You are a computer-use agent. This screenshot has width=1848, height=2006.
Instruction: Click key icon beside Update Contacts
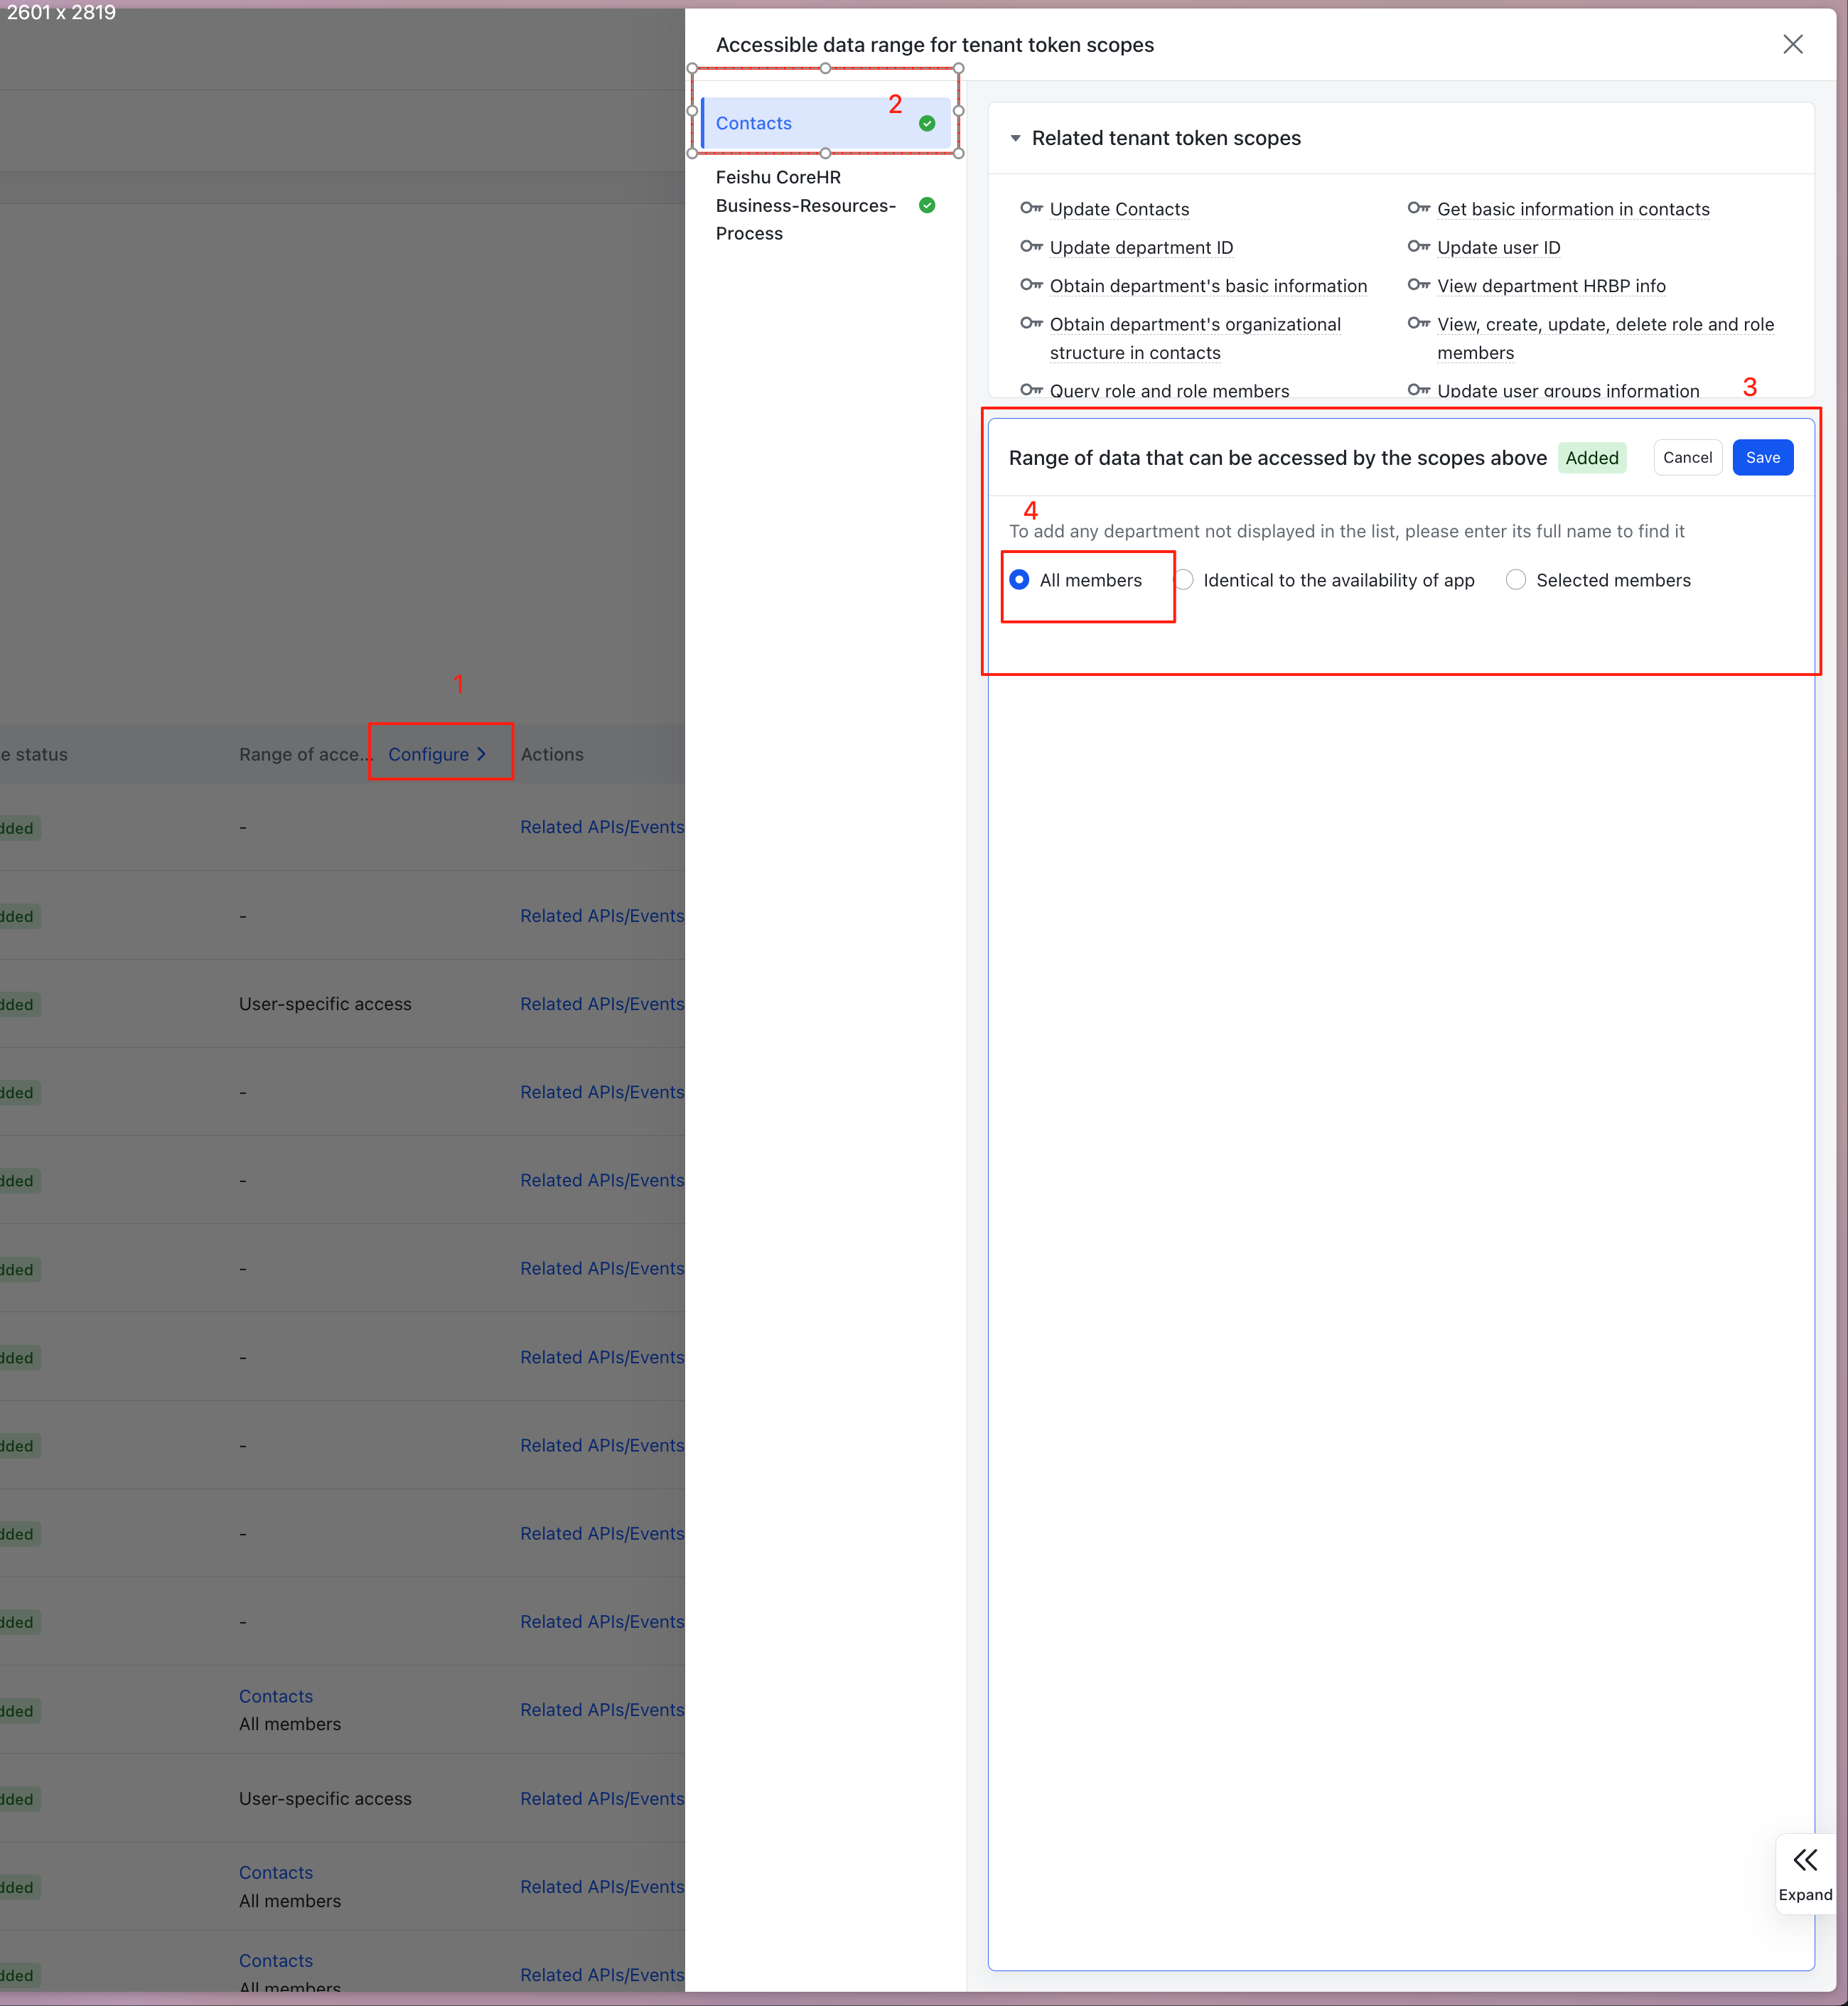pos(1031,208)
